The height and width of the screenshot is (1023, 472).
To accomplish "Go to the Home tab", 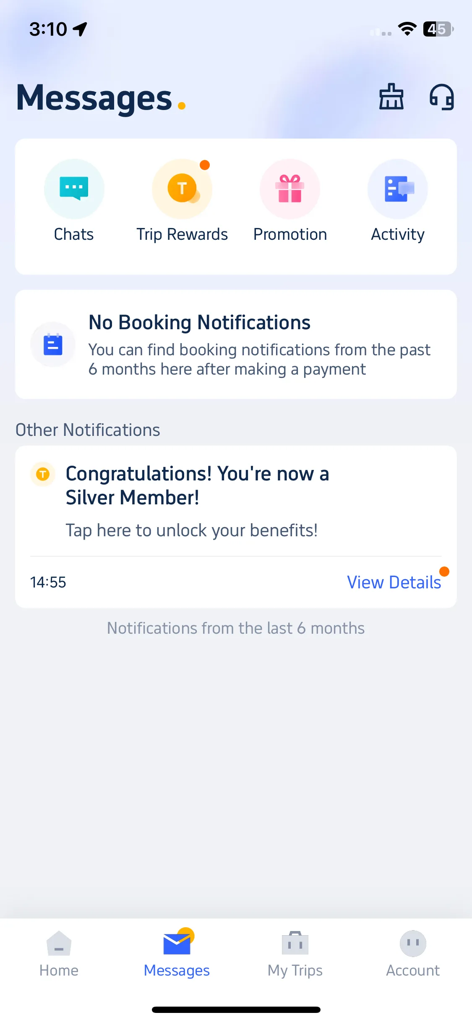I will tap(59, 954).
